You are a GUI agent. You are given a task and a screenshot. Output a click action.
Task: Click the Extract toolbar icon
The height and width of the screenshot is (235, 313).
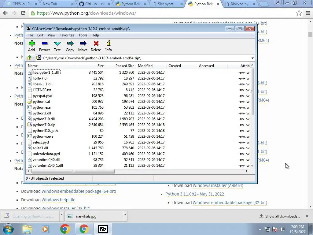click(x=45, y=43)
